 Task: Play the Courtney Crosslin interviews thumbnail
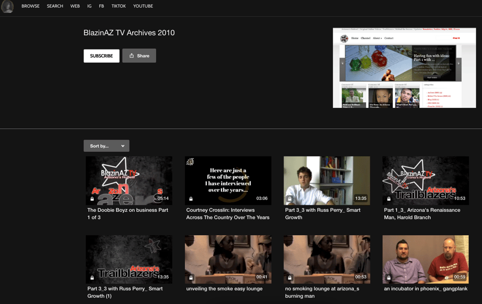click(228, 180)
